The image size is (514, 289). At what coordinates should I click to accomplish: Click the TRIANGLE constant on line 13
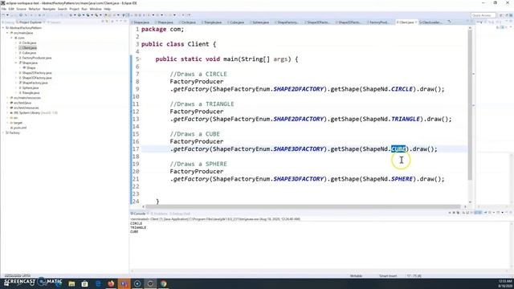406,119
